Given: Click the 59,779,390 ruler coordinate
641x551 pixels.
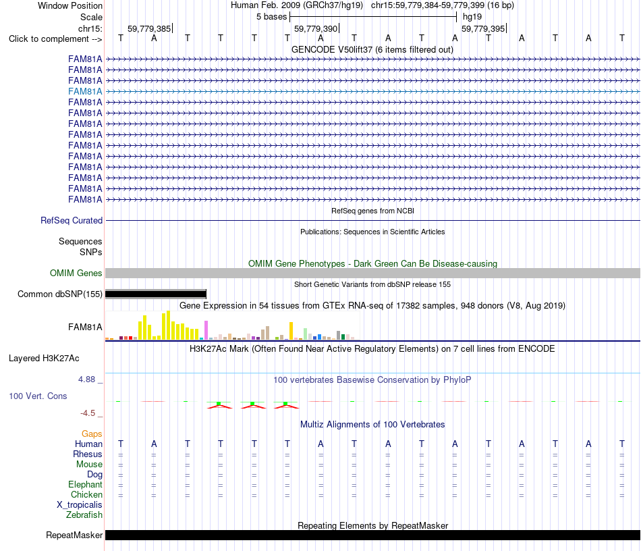Looking at the screenshot, I should [316, 28].
